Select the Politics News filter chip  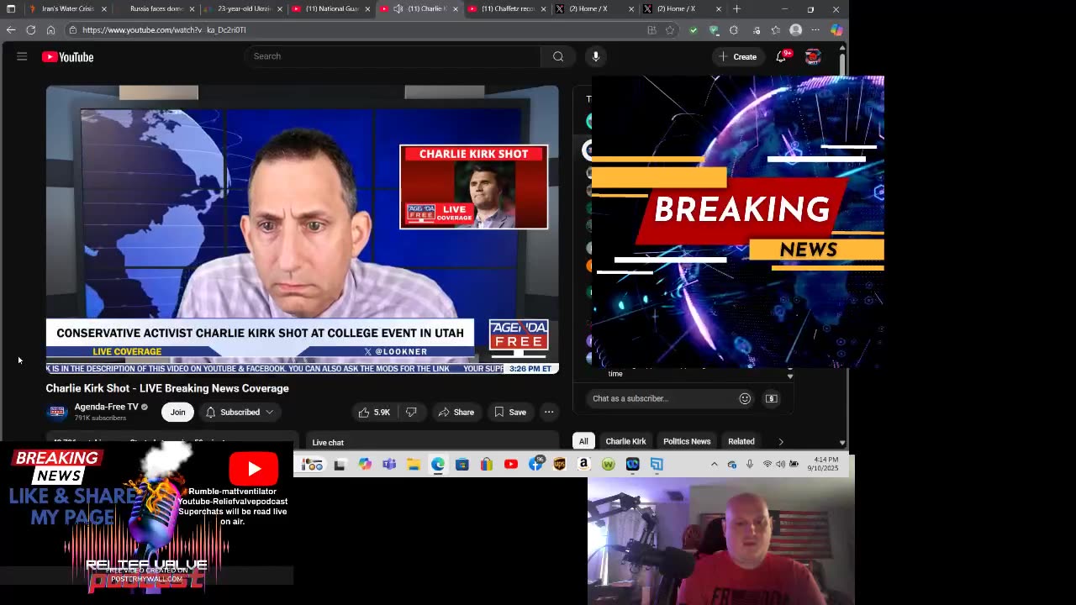(x=687, y=441)
